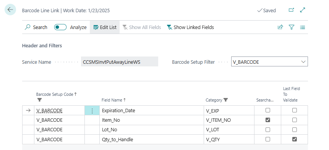Click the Search magnifier icon

tap(28, 27)
